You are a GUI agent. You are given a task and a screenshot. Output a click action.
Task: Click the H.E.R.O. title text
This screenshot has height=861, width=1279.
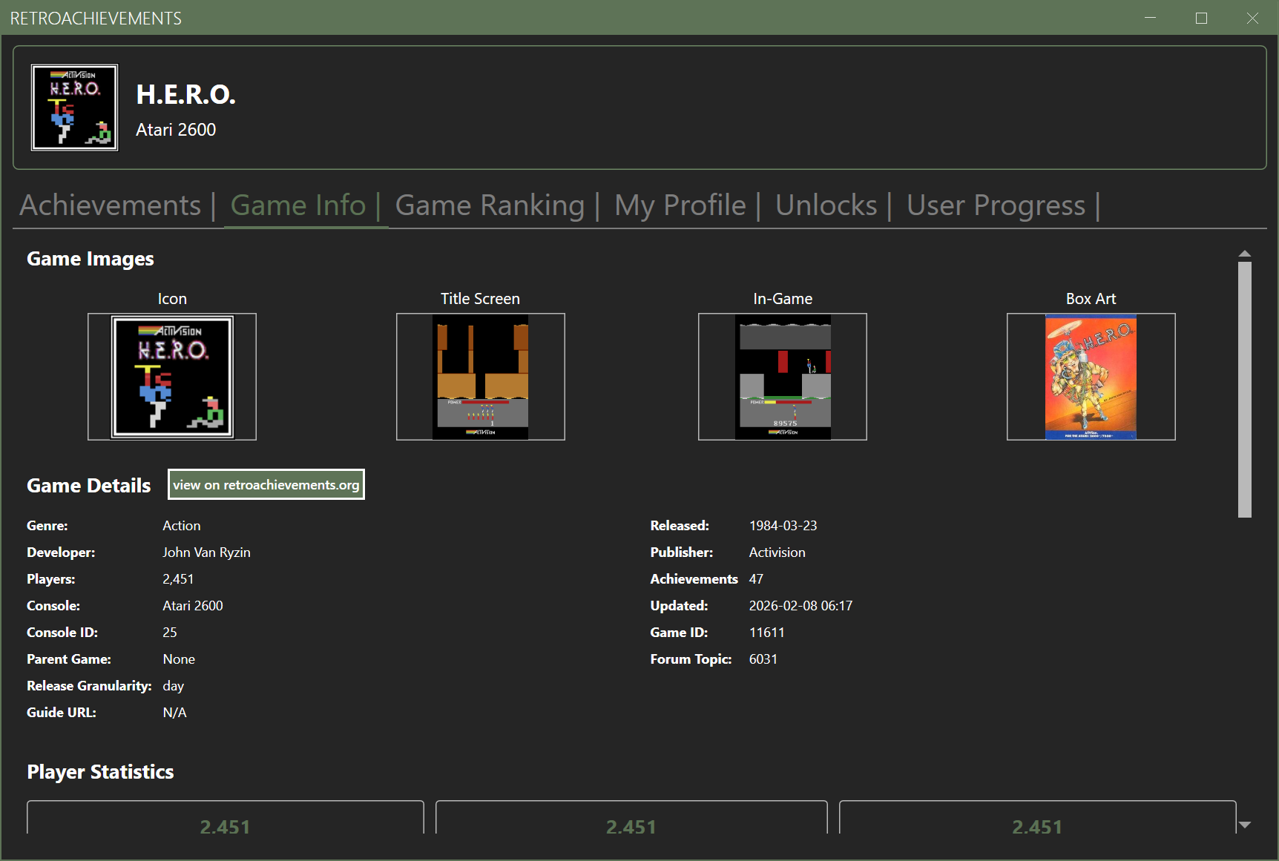185,94
